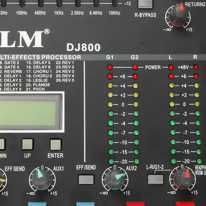This screenshot has height=206, width=206.
Task: Click the G1 -2 green LED
Action: 110,114
